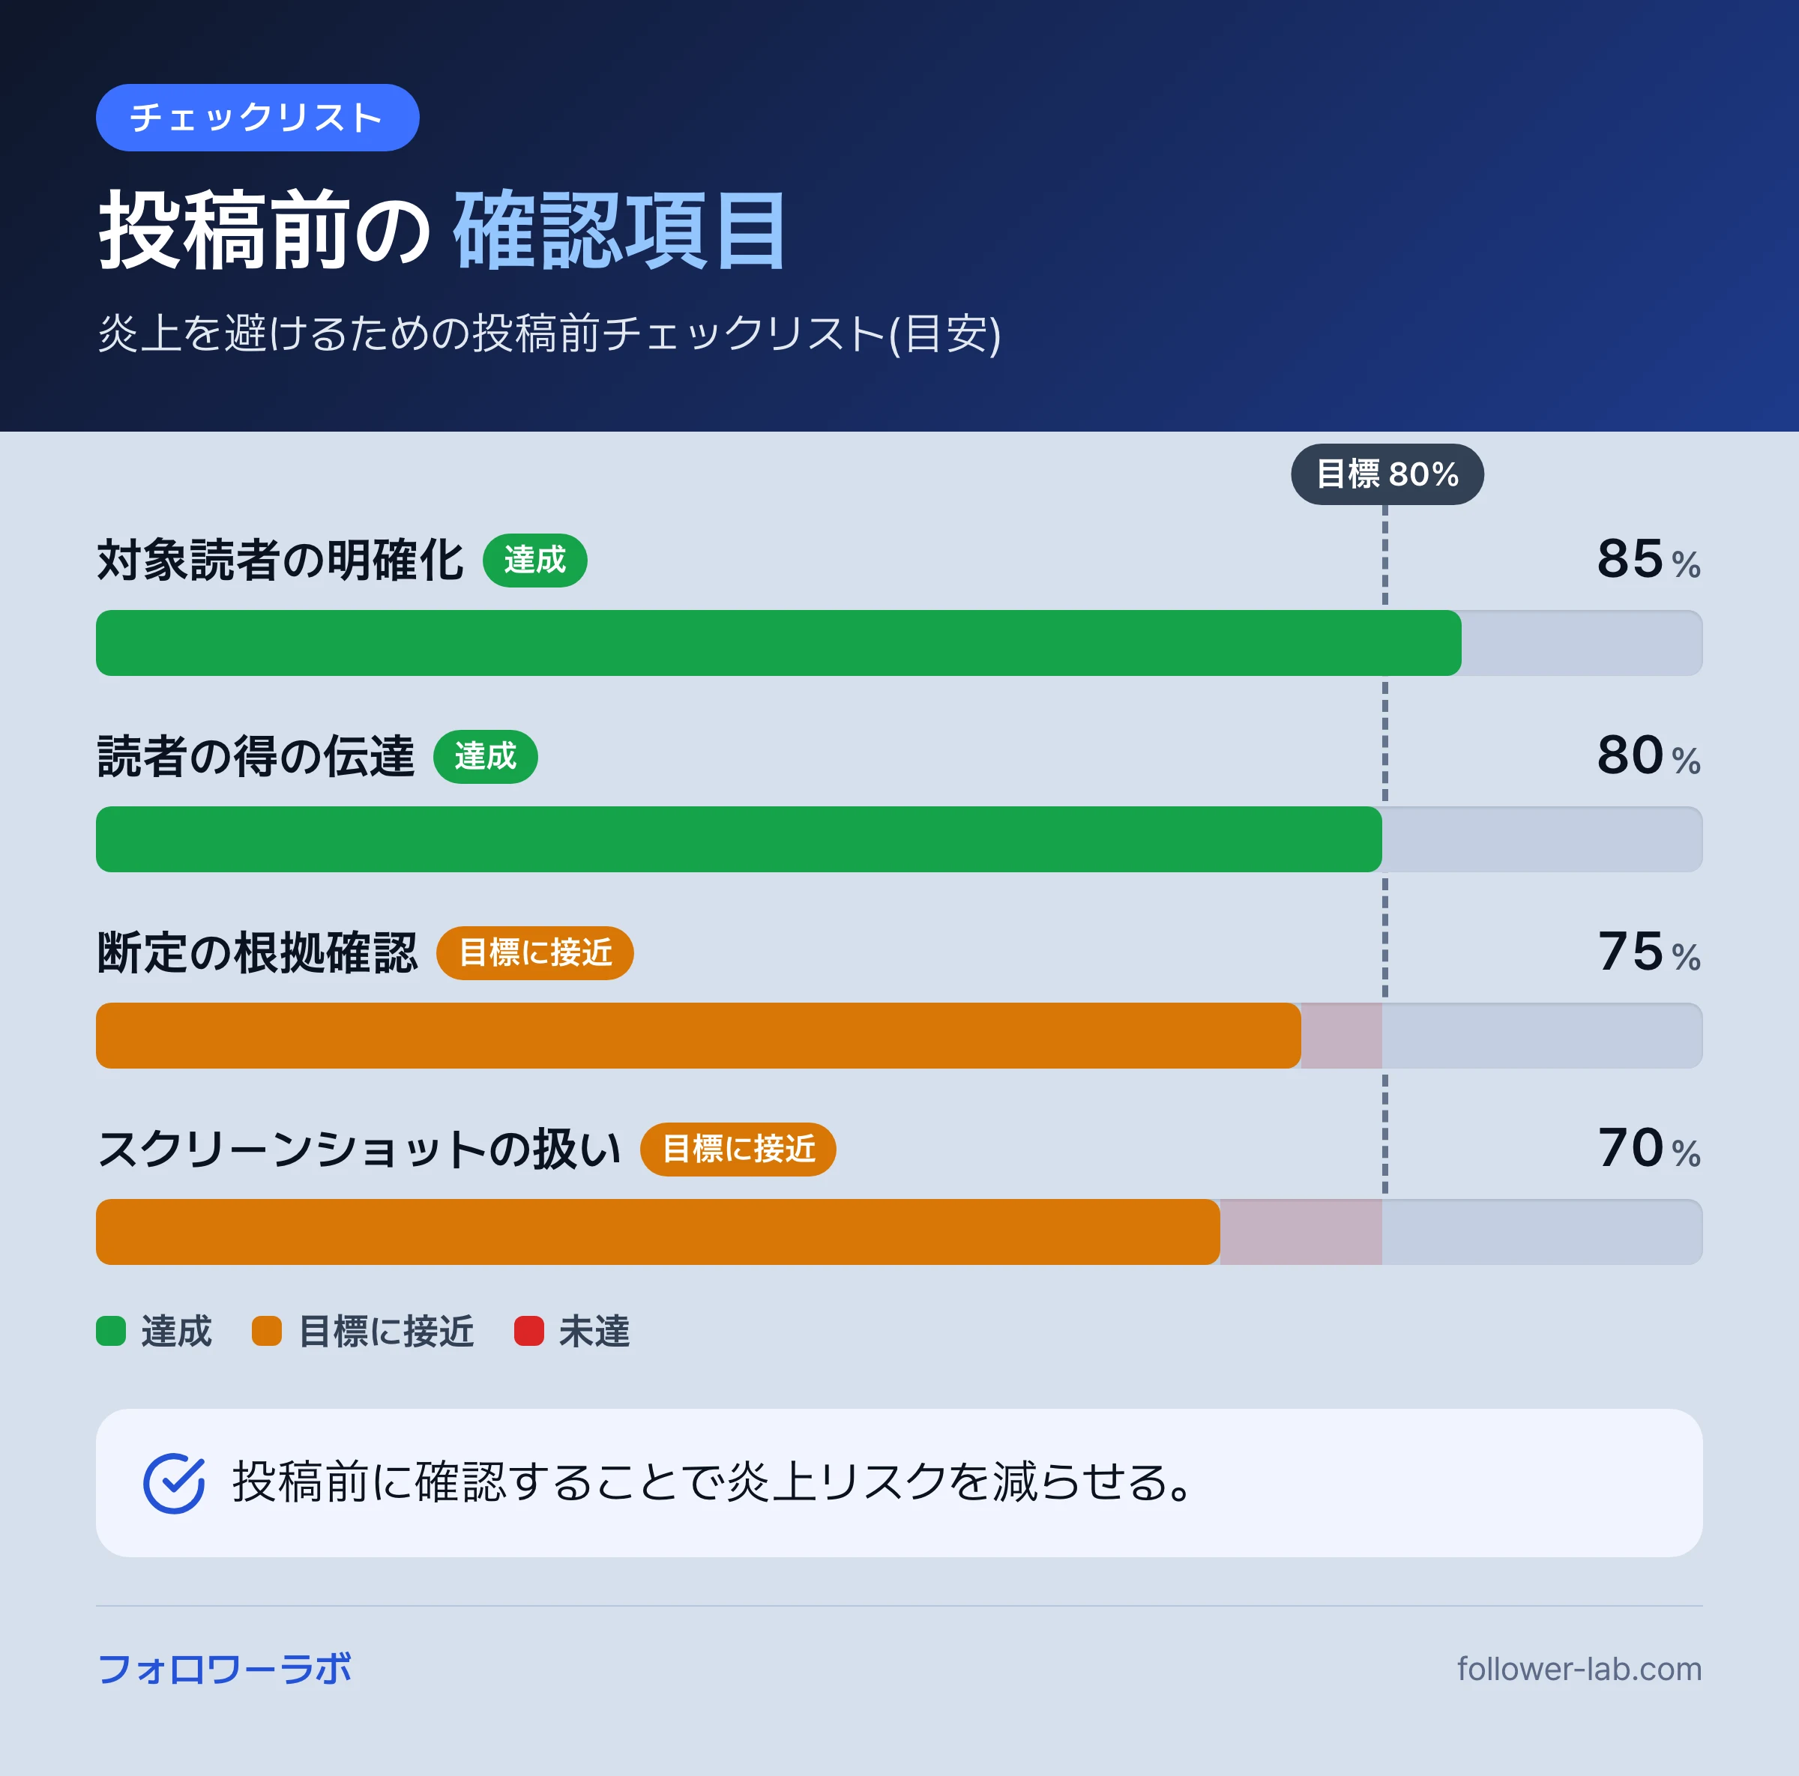Click 目標に接近 badge beside 断定の根拠確認

[x=534, y=953]
